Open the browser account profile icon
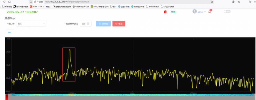This screenshot has height=100, width=256. coord(233,2)
